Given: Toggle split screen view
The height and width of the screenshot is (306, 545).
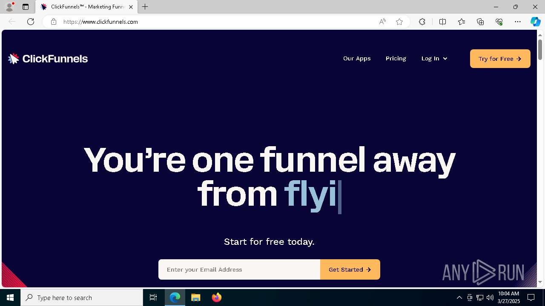Looking at the screenshot, I should pyautogui.click(x=442, y=22).
